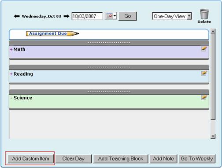Click the scrollbar down arrow

coord(213,136)
